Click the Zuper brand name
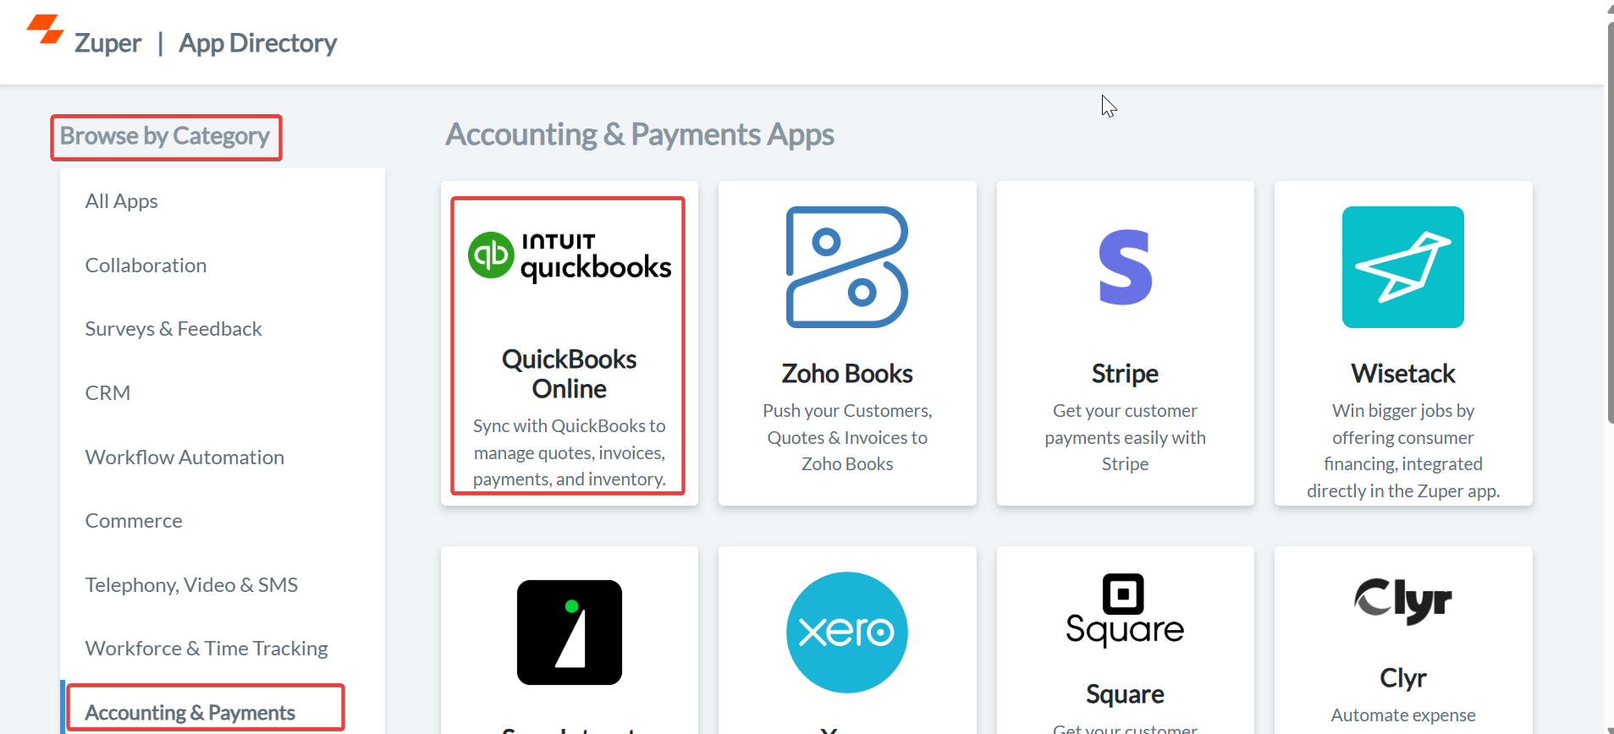 107,43
